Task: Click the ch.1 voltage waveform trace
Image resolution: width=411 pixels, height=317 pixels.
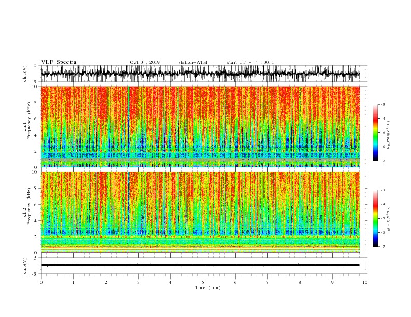Action: click(x=200, y=74)
